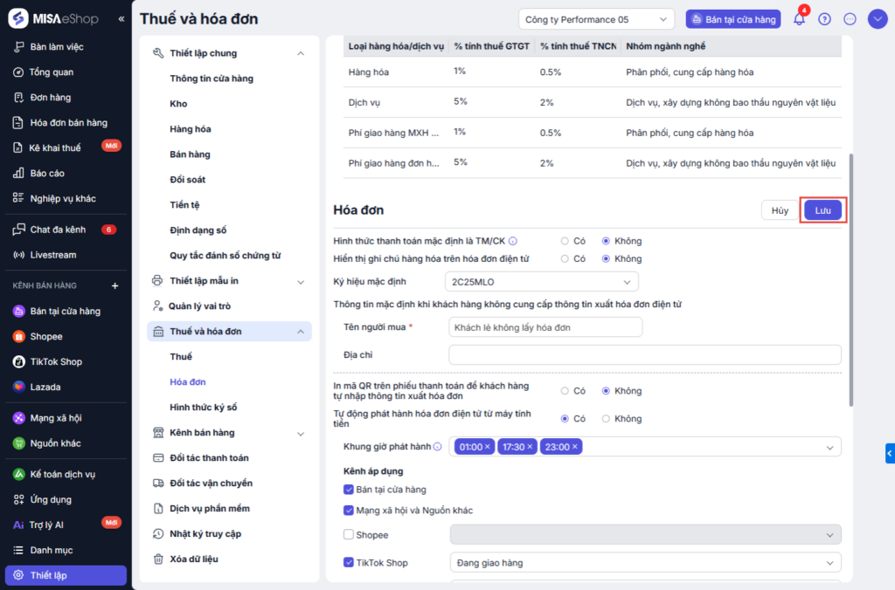
Task: Go to the Thuế settings item
Action: [x=181, y=357]
